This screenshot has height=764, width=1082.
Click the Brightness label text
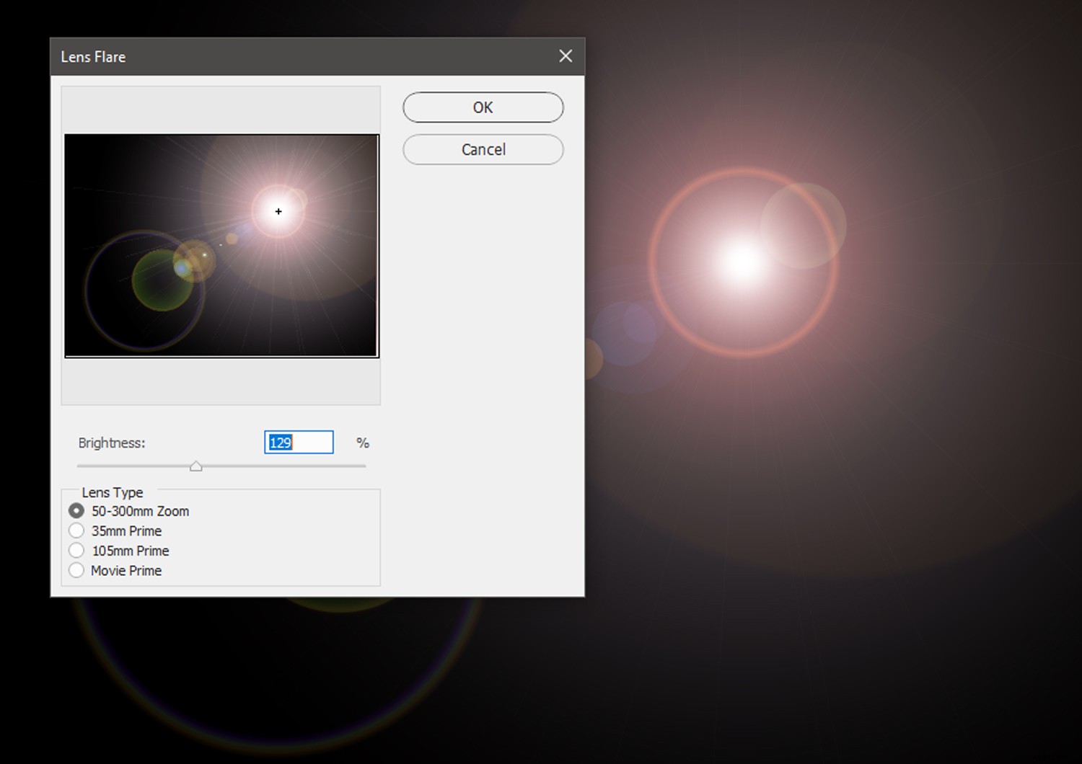tap(112, 443)
